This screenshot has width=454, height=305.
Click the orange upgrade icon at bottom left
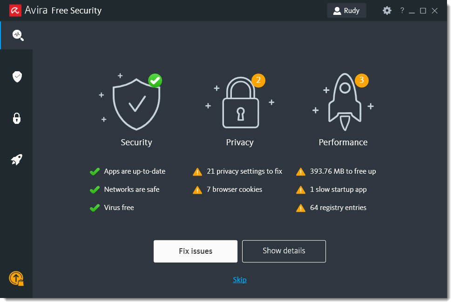[16, 278]
